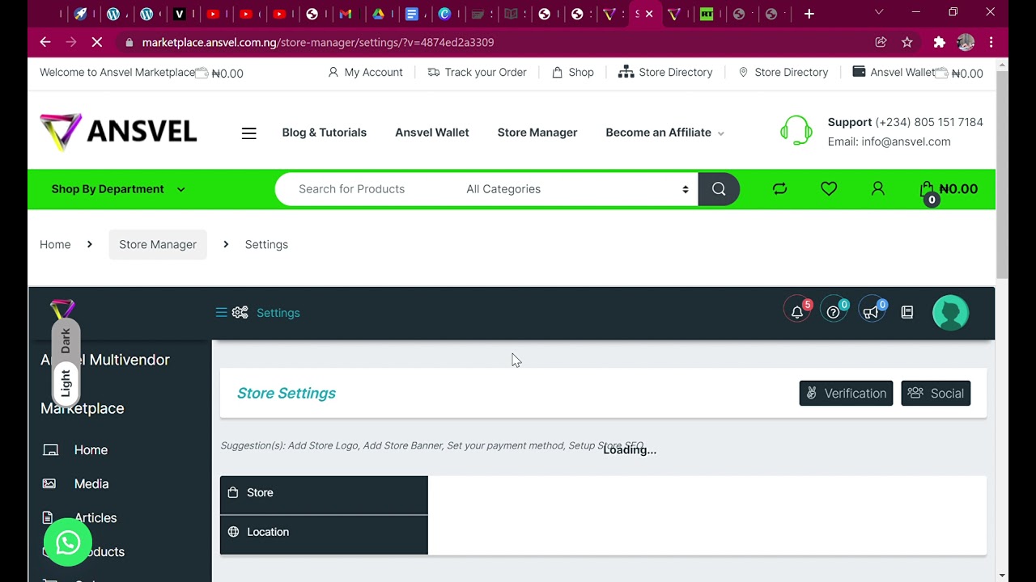Click the browser address bar URL

(x=317, y=42)
